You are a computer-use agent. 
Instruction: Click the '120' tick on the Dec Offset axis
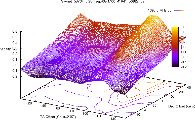180,92
